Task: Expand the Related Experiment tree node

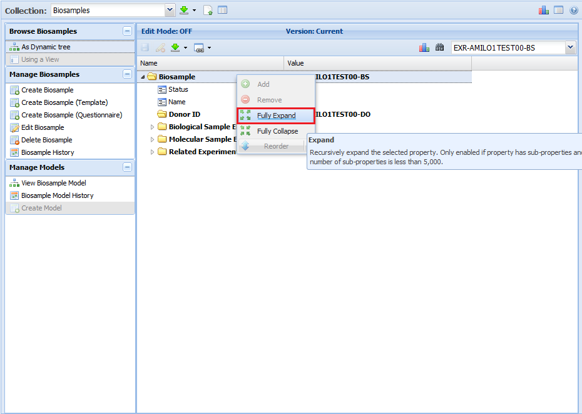Action: click(x=152, y=152)
